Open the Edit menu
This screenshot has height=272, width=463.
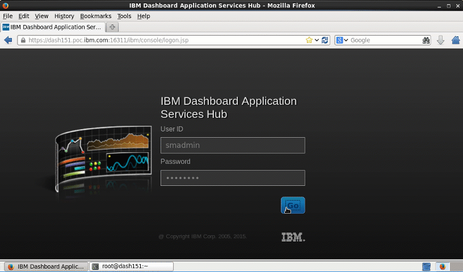[x=24, y=16]
